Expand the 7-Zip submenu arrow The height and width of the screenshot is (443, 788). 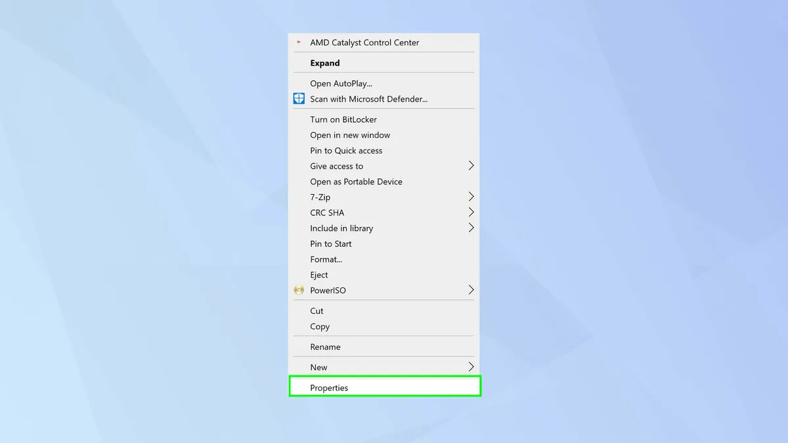coord(471,197)
